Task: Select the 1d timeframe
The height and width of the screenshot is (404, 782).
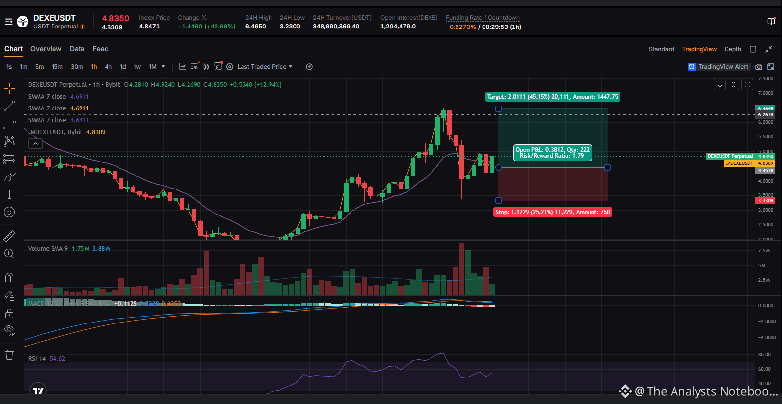Action: [123, 67]
